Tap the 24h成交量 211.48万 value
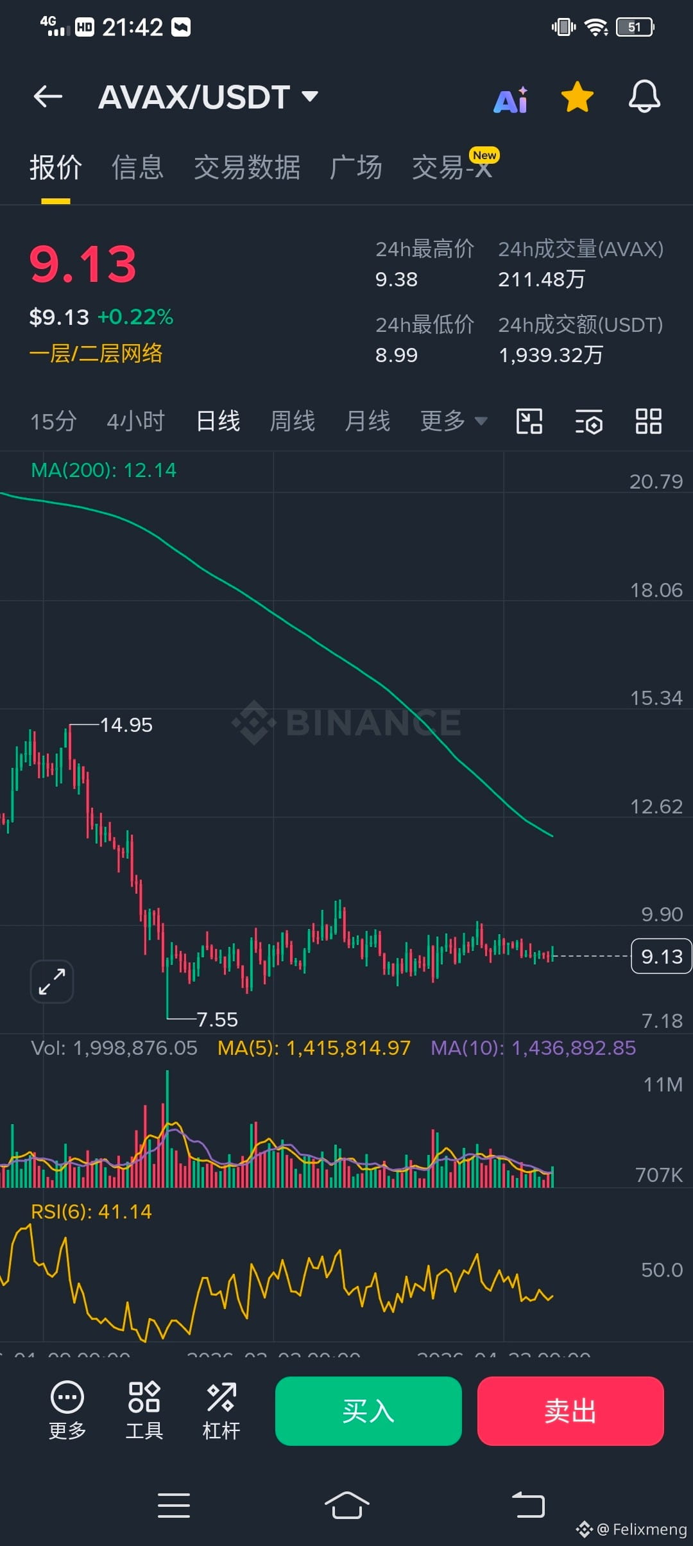Viewport: 693px width, 1546px height. click(x=542, y=280)
